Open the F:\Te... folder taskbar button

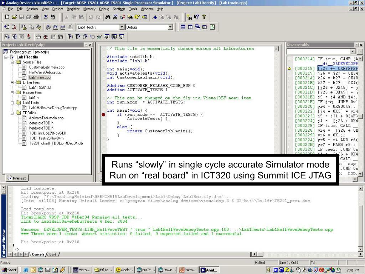(x=103, y=270)
